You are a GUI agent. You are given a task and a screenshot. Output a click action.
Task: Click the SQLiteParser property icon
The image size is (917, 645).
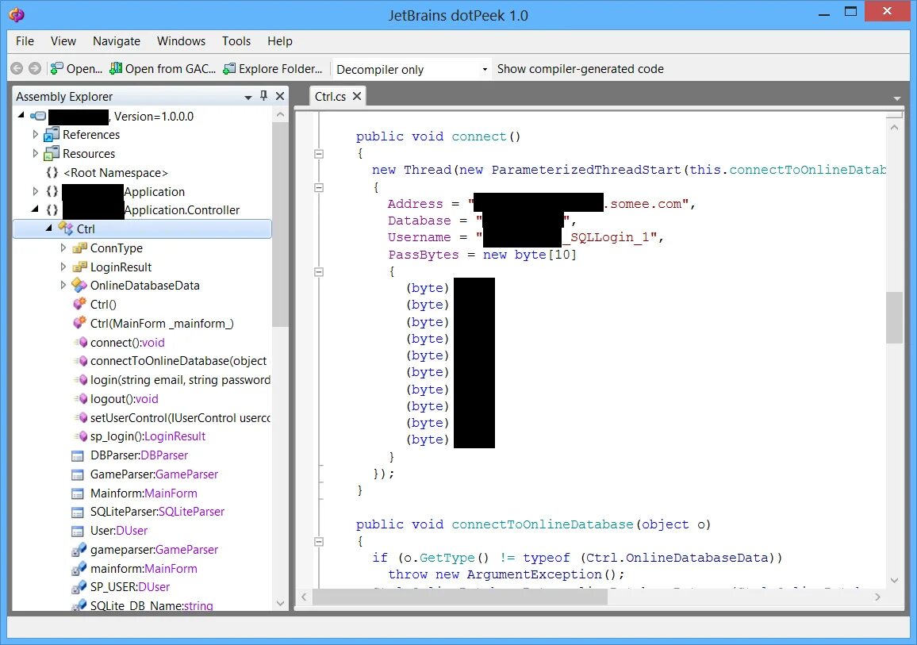click(77, 513)
